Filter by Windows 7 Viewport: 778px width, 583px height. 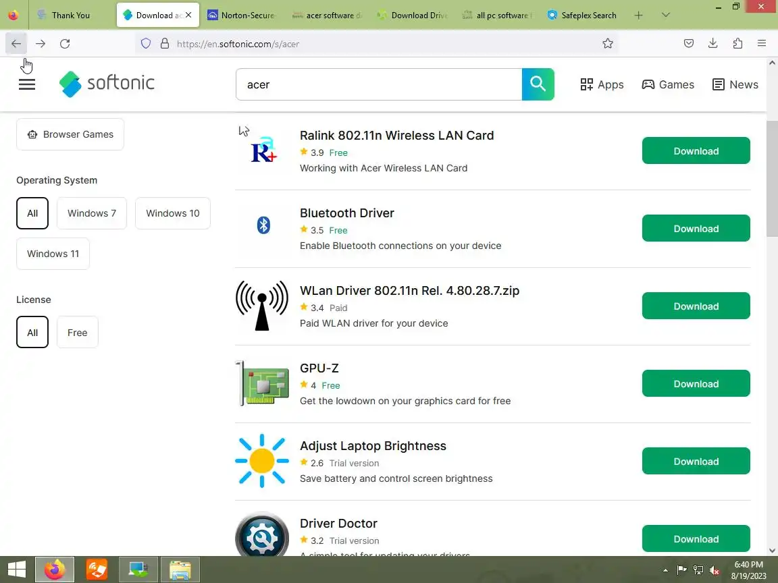click(92, 213)
